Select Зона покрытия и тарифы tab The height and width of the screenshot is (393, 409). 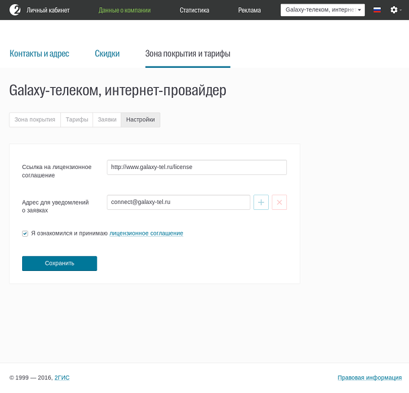[188, 54]
